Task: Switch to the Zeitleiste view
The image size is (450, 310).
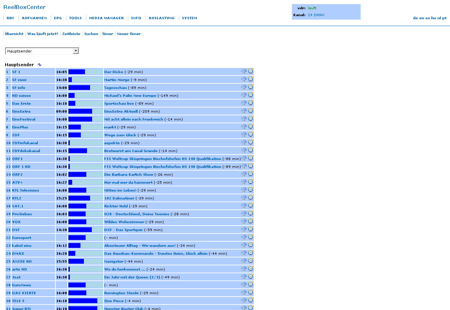Action: (x=71, y=34)
